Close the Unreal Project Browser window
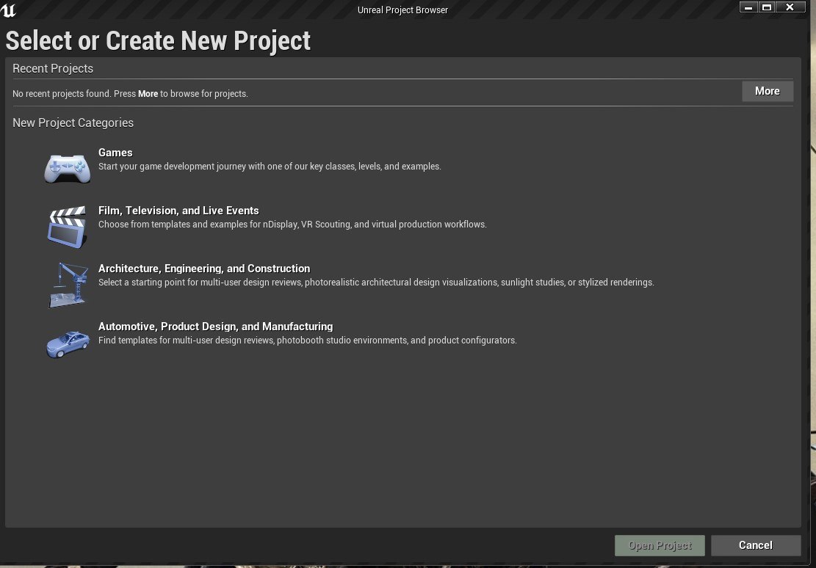The width and height of the screenshot is (816, 568). pyautogui.click(x=790, y=7)
